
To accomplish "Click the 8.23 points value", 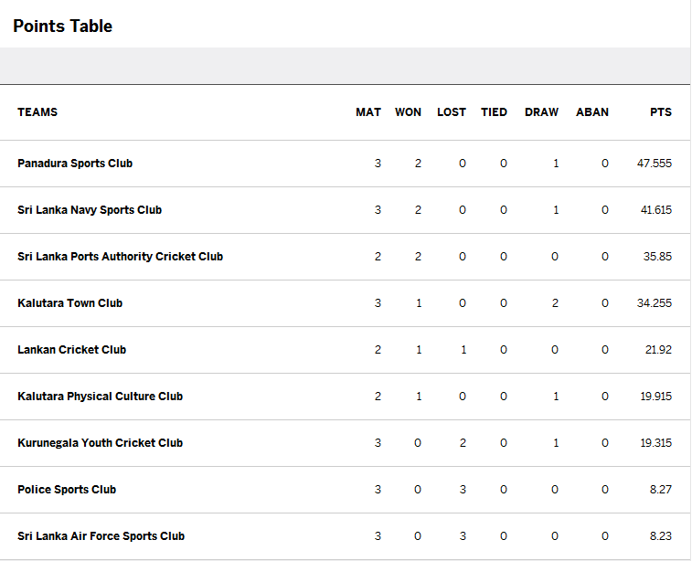I will coord(661,536).
